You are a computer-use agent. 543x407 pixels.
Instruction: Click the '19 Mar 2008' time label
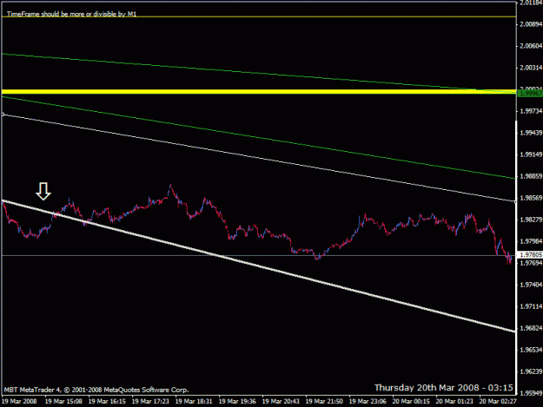(19, 402)
